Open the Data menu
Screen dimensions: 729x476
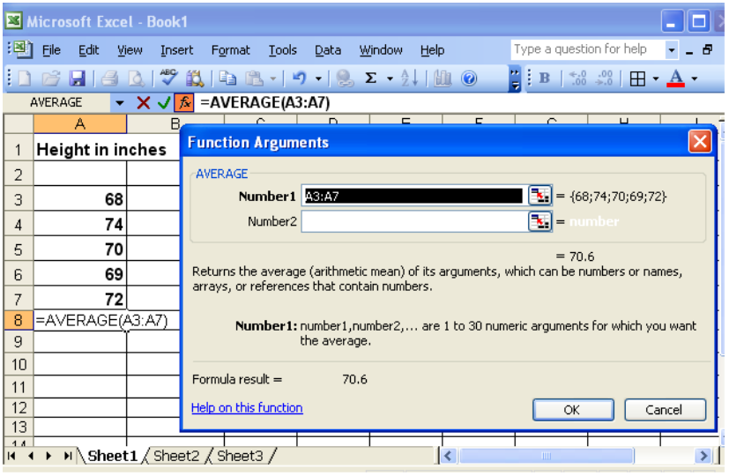pyautogui.click(x=327, y=50)
